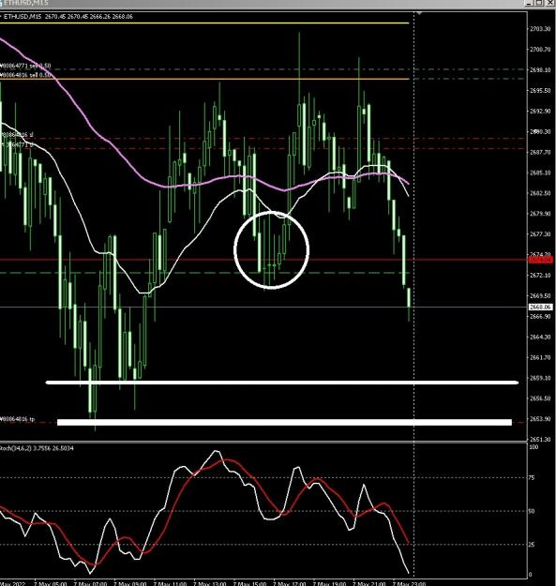Image resolution: width=556 pixels, height=586 pixels.
Task: Click Stochastic scale level 25
Action: tap(532, 545)
